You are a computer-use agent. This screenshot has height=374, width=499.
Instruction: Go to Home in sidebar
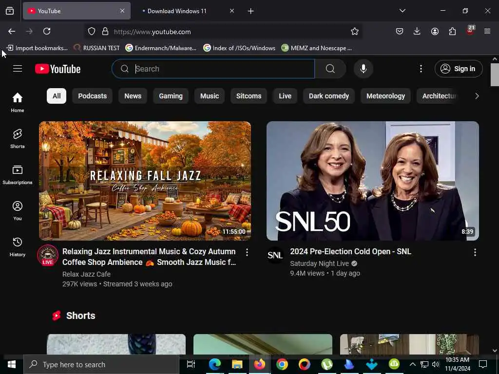click(18, 102)
